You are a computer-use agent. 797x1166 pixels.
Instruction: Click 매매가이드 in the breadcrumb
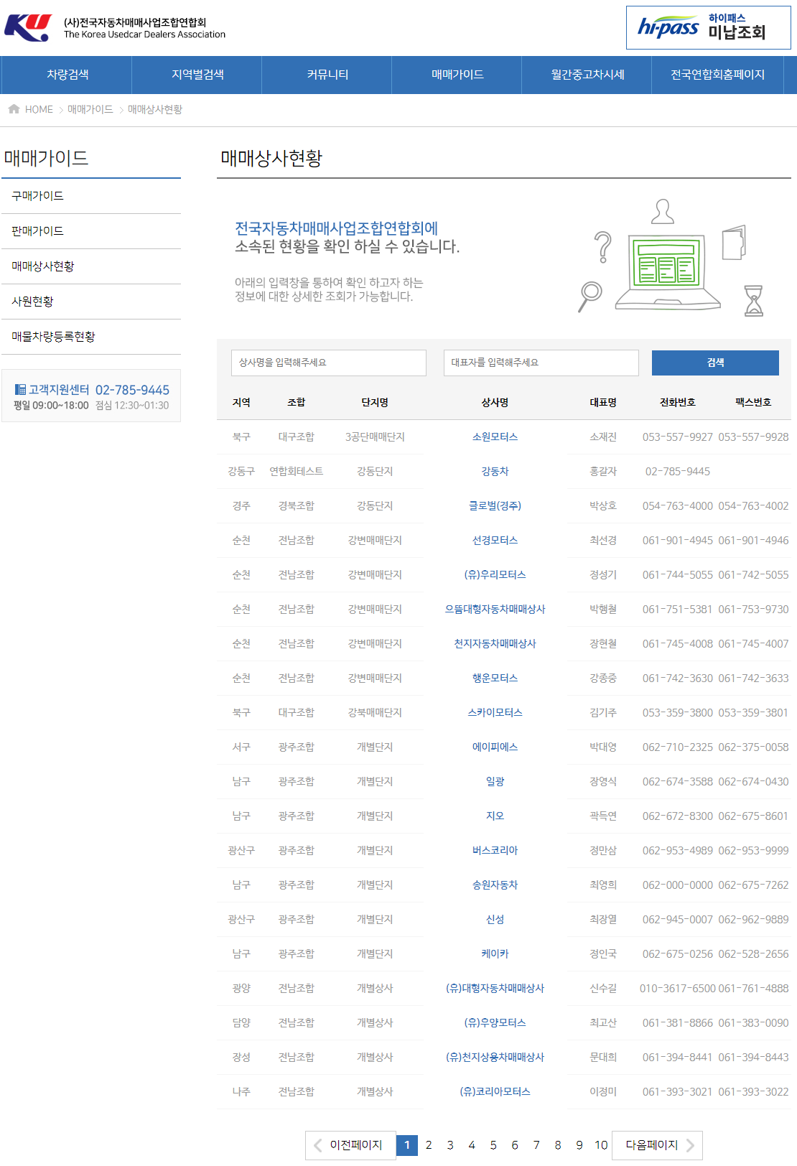[90, 109]
